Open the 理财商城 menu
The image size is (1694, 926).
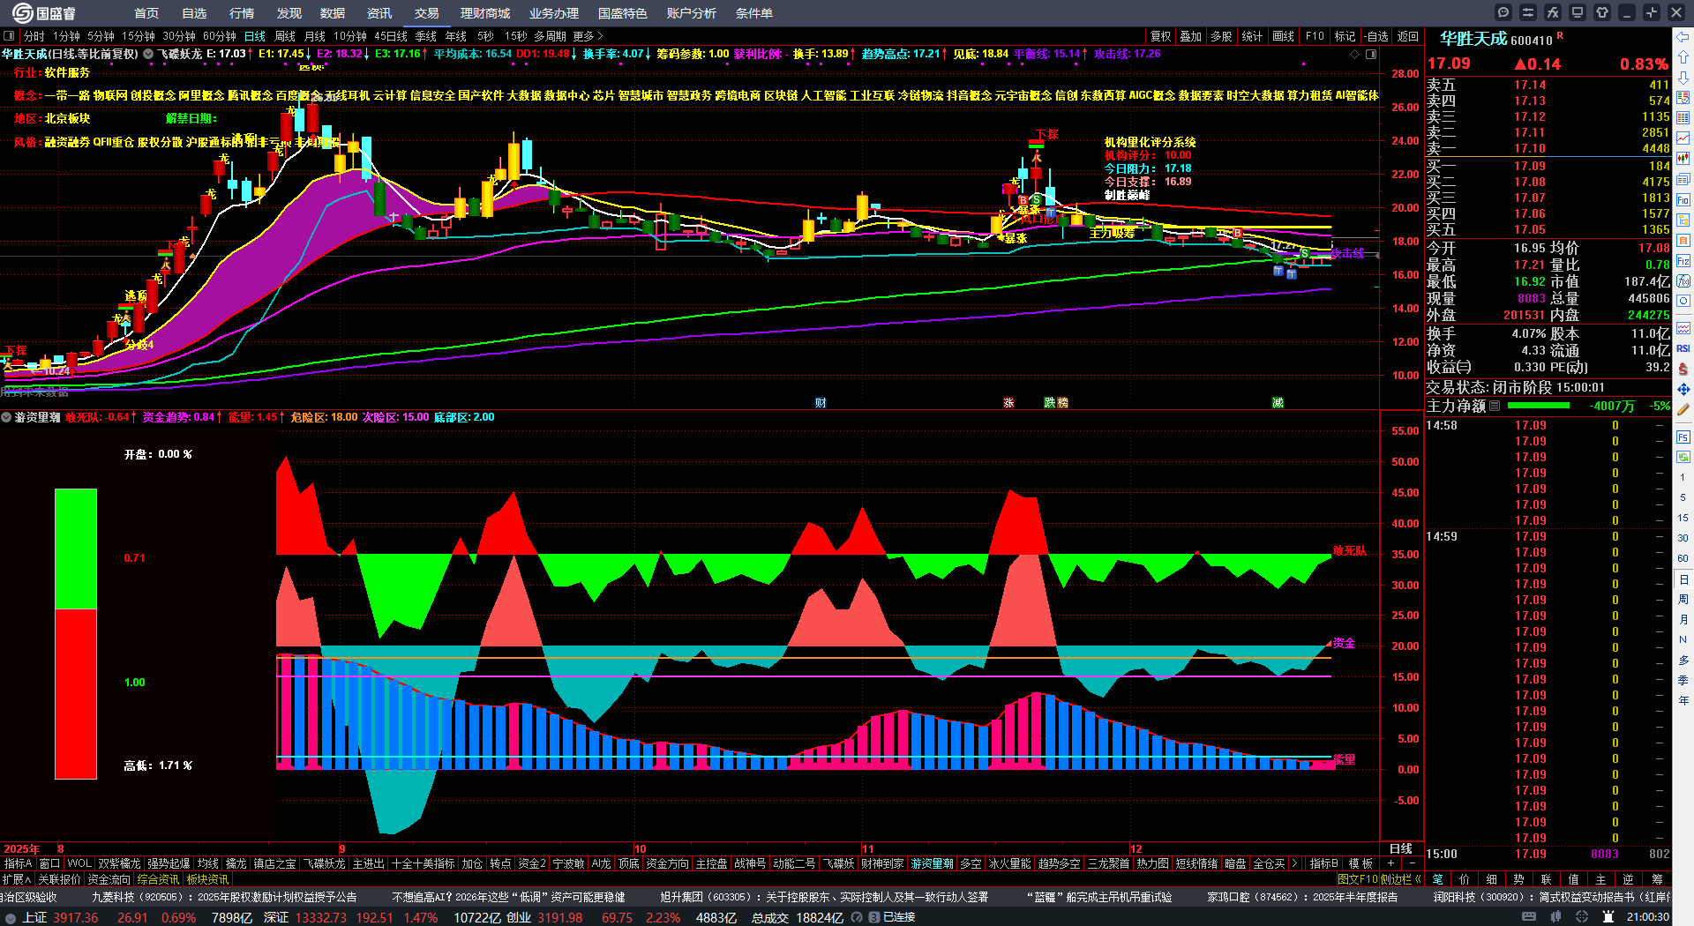point(485,13)
